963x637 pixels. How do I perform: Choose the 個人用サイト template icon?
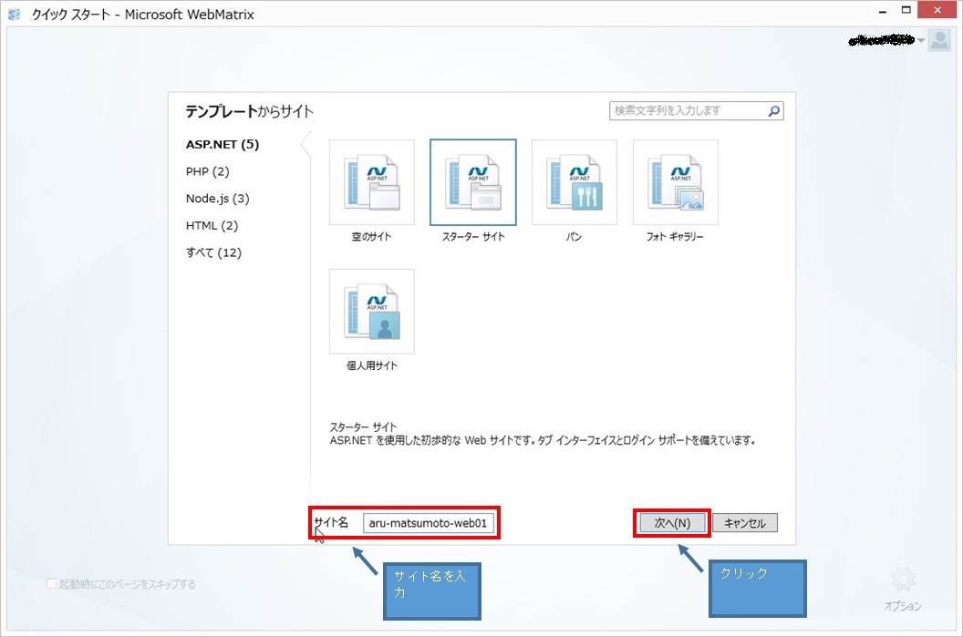tap(371, 311)
